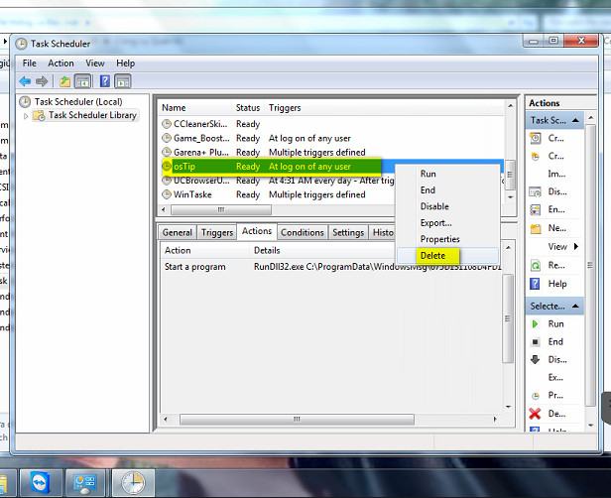Screen dimensions: 611x498
Task: Choose Delete from the context menu
Action: (x=432, y=255)
